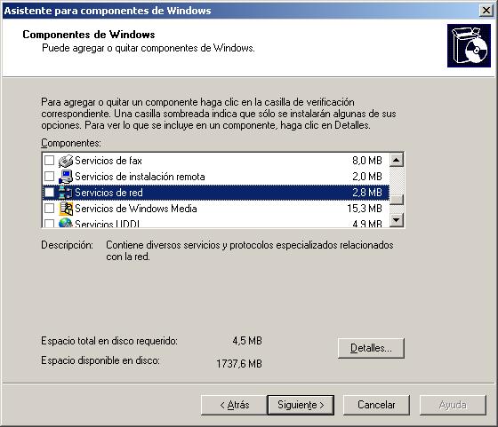Viewport: 498px width, 427px height.
Task: Click the scroll up arrow of components list
Action: pyautogui.click(x=397, y=160)
